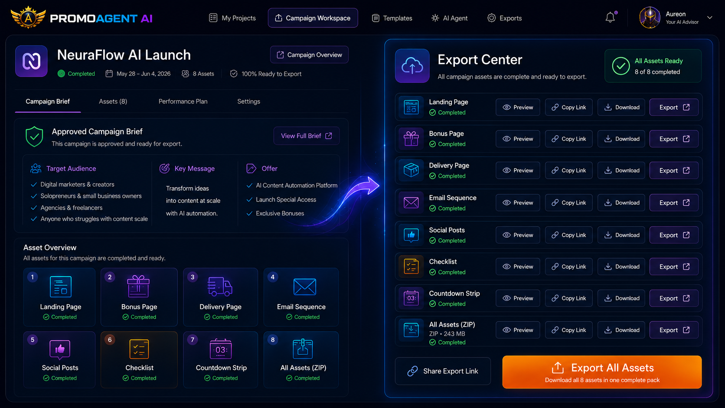Preview the Countdown Strip asset

pos(518,298)
